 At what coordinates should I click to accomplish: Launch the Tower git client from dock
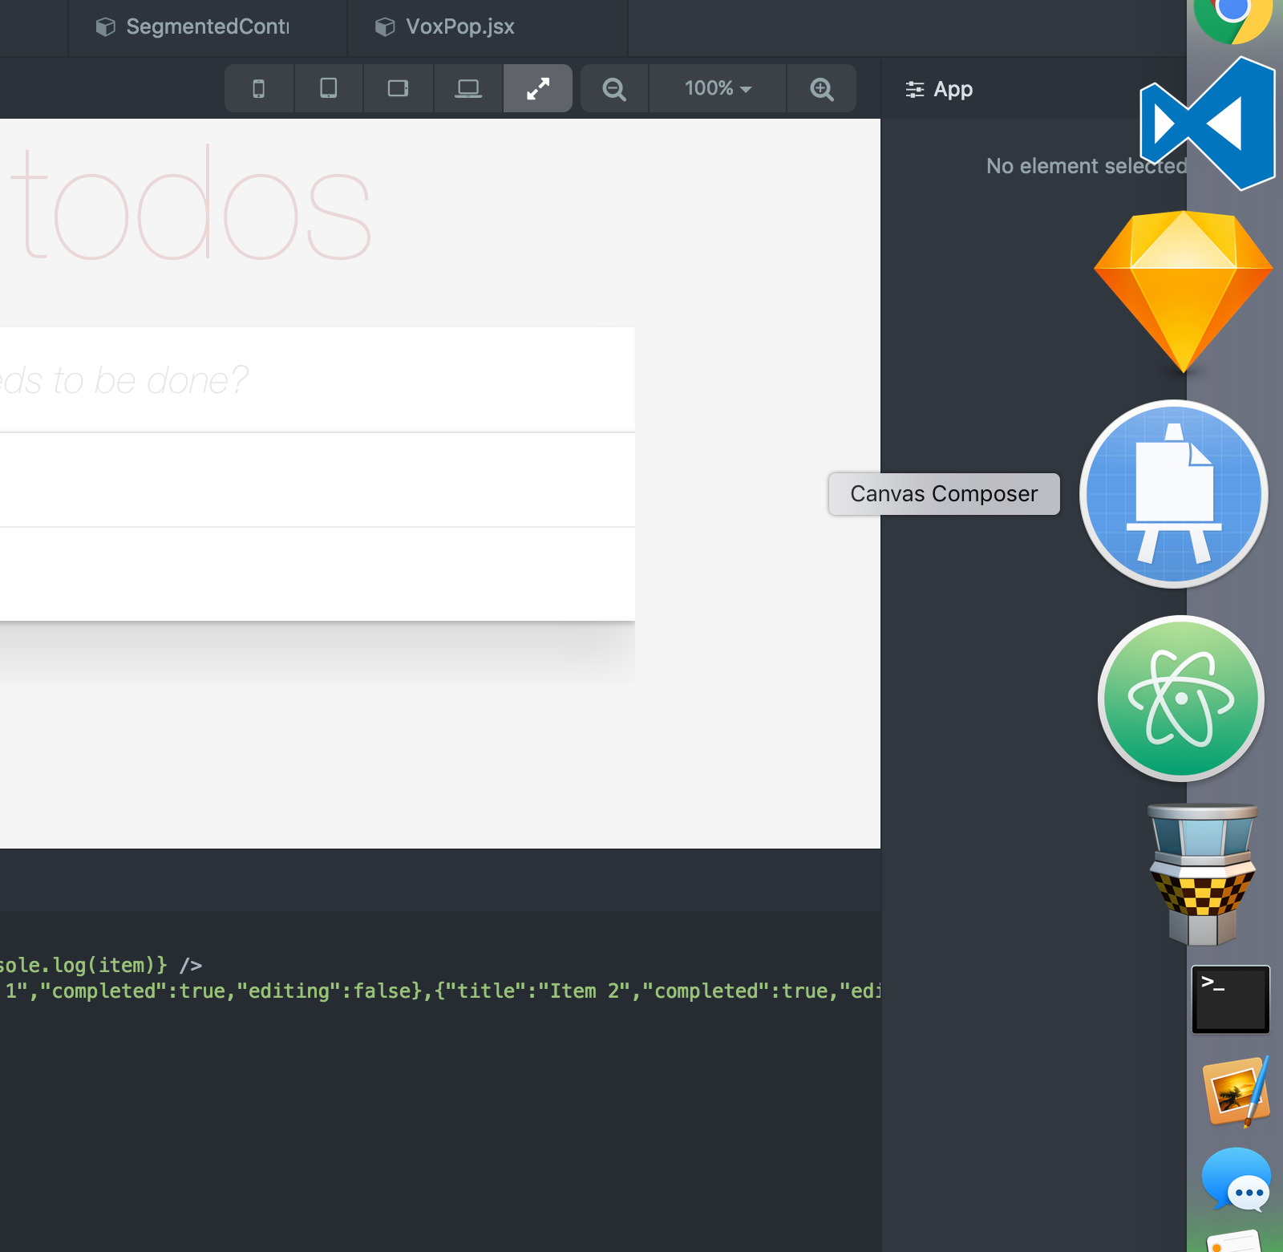(x=1202, y=874)
